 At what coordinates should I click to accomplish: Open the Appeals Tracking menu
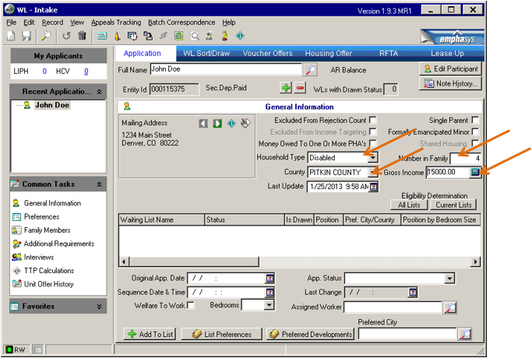[116, 23]
